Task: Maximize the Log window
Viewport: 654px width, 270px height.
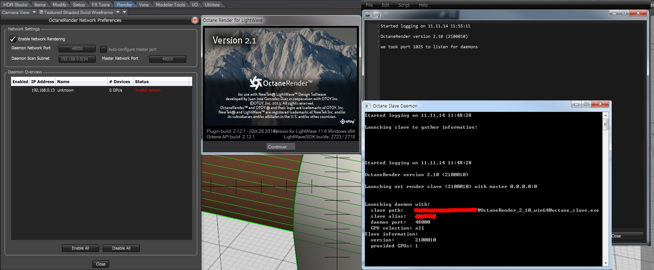Action: [624, 13]
